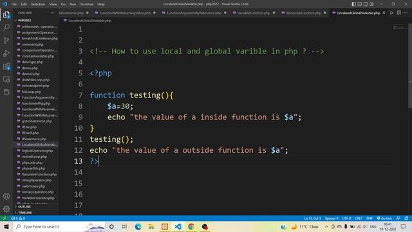The width and height of the screenshot is (412, 232).
Task: Open the Manage gear icon
Action: pos(6,209)
